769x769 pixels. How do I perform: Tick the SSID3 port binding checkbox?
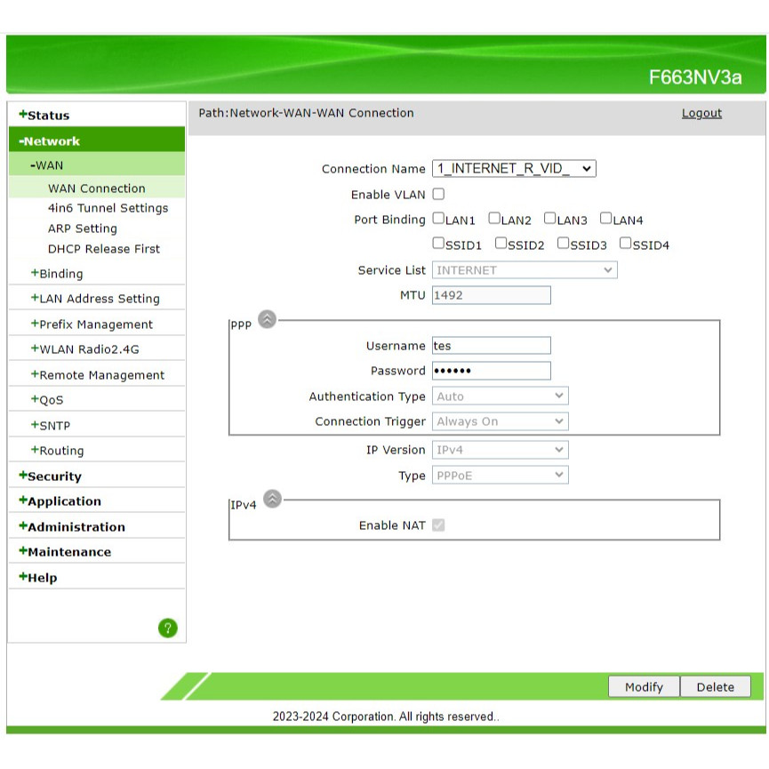click(564, 244)
